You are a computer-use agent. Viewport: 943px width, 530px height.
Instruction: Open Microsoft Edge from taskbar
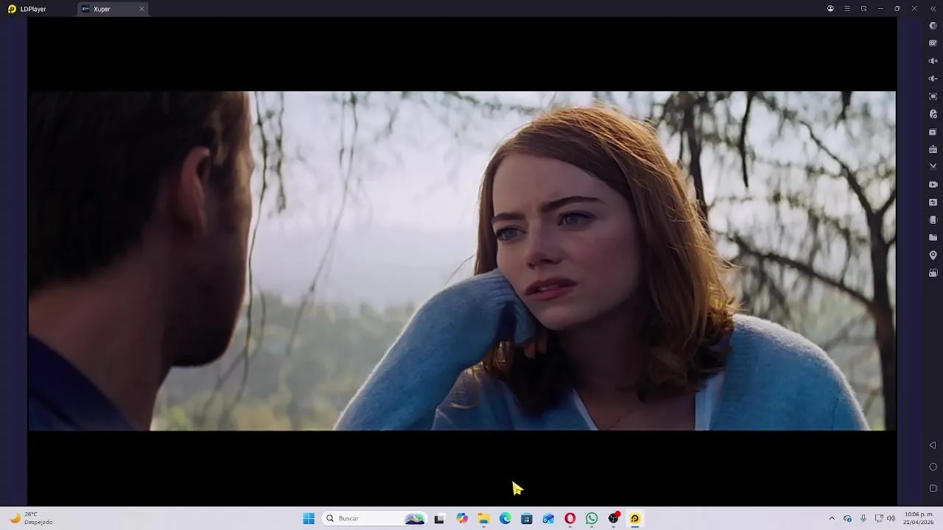[505, 518]
